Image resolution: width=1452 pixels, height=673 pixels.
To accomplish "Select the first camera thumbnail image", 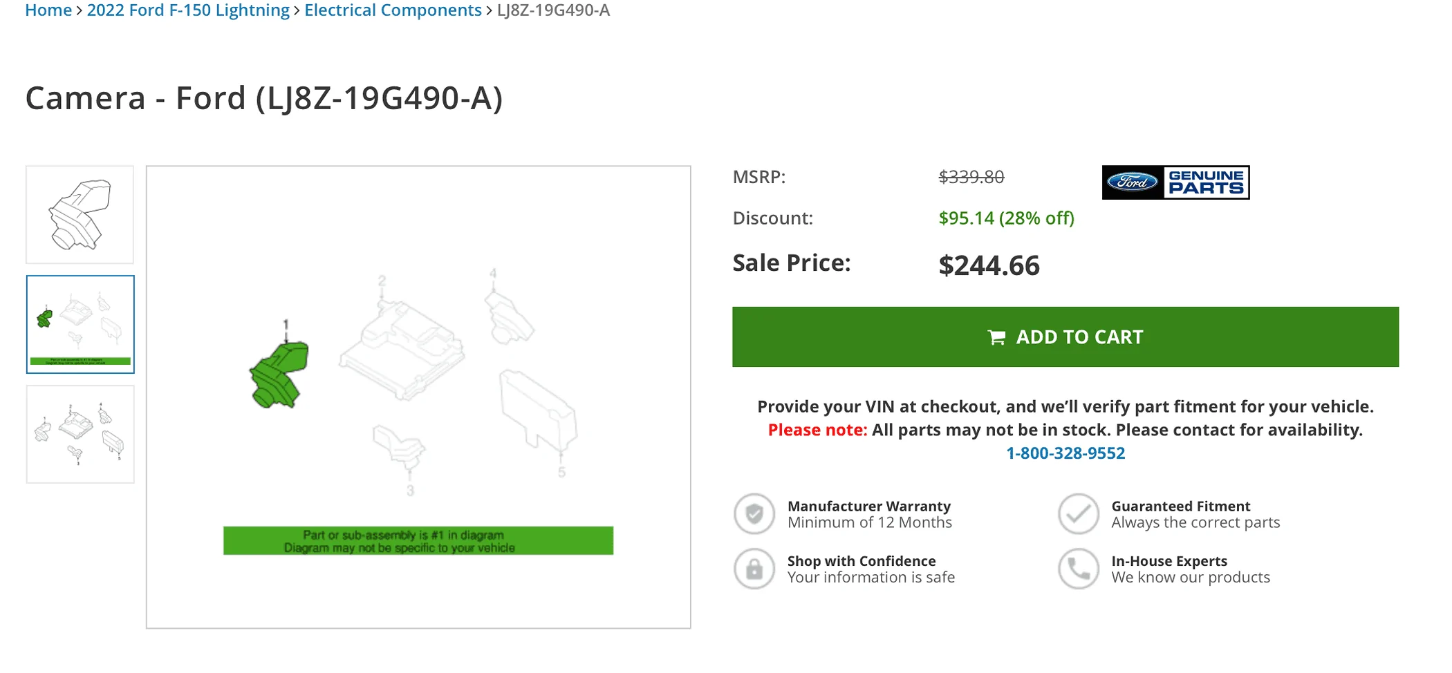I will [x=80, y=214].
